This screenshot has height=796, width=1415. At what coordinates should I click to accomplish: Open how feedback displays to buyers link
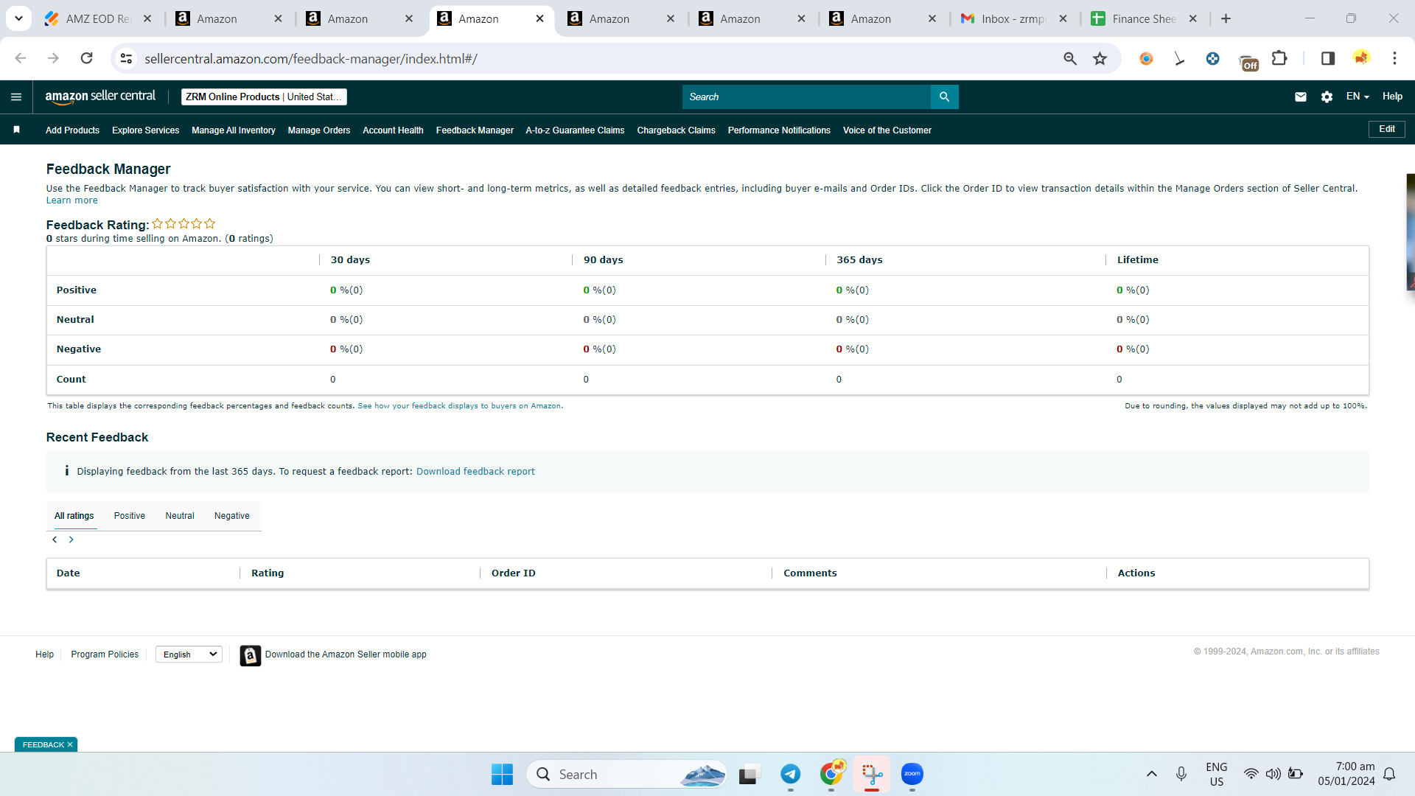(460, 406)
